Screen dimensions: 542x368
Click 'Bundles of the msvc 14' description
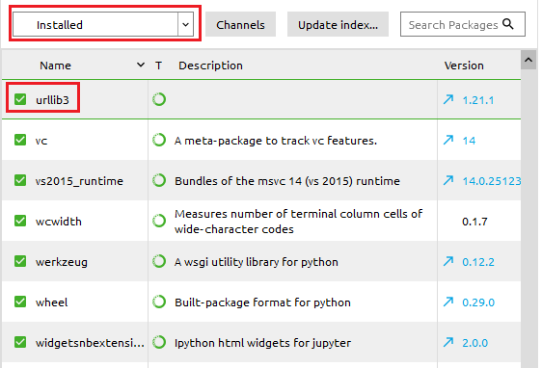[287, 181]
